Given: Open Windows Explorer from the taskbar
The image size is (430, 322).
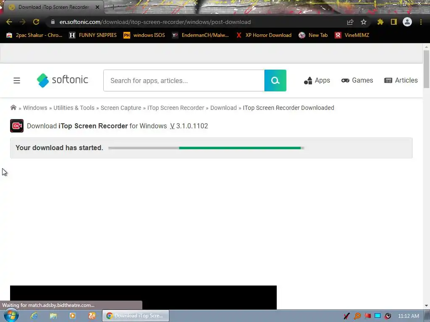Looking at the screenshot, I should click(53, 316).
